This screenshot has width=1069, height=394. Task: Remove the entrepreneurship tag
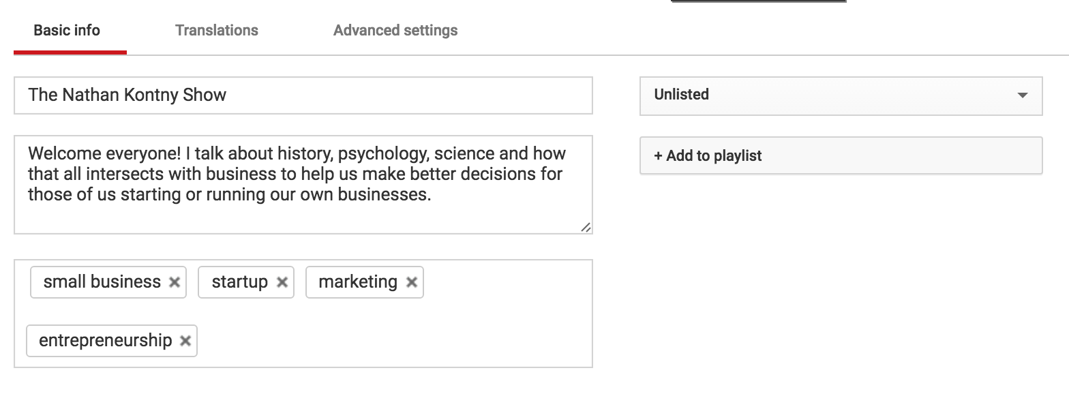[185, 341]
